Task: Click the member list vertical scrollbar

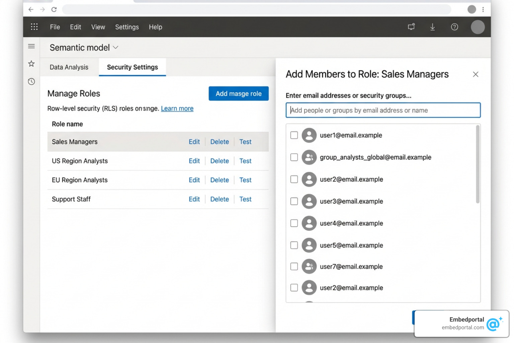Action: pyautogui.click(x=478, y=164)
